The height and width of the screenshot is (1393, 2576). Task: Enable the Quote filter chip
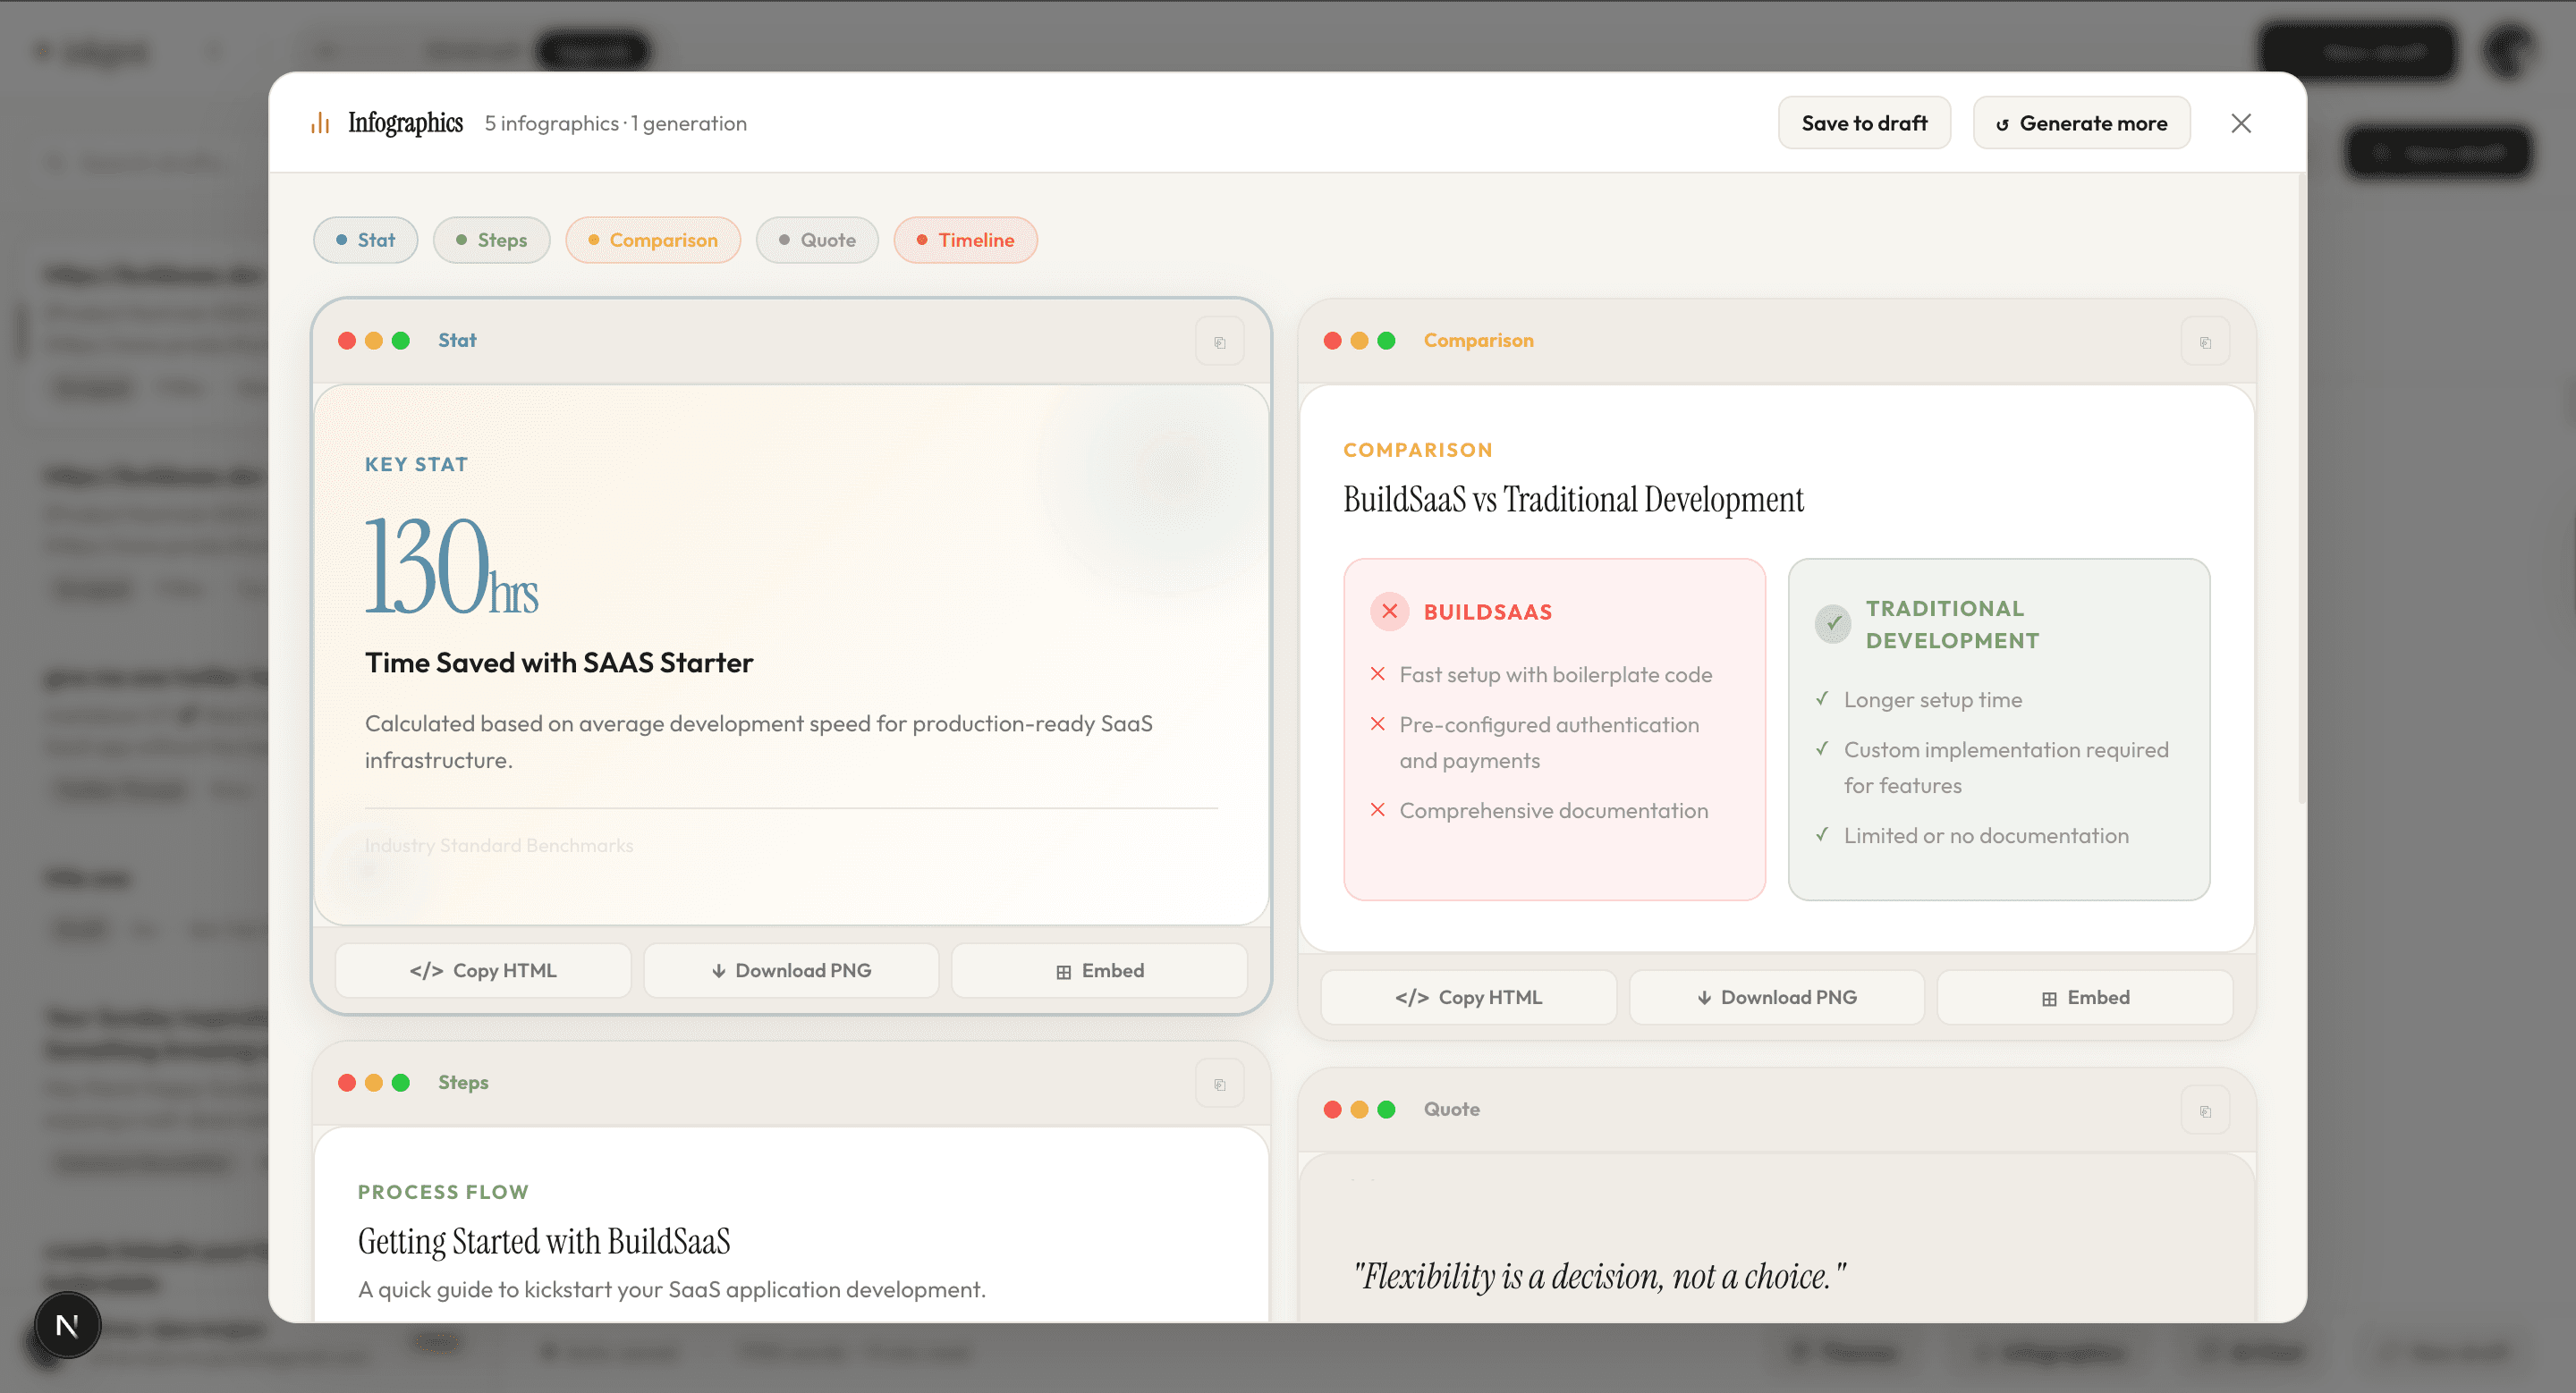(817, 240)
